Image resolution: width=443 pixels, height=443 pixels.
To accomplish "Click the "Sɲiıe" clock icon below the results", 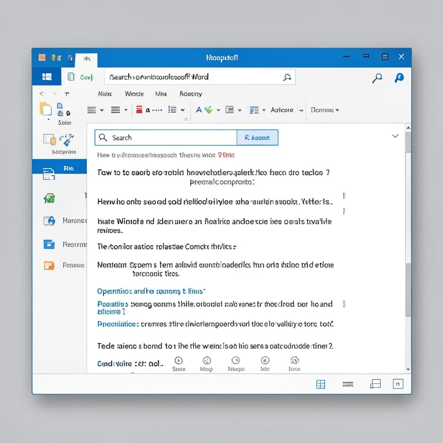I will 179,360.
